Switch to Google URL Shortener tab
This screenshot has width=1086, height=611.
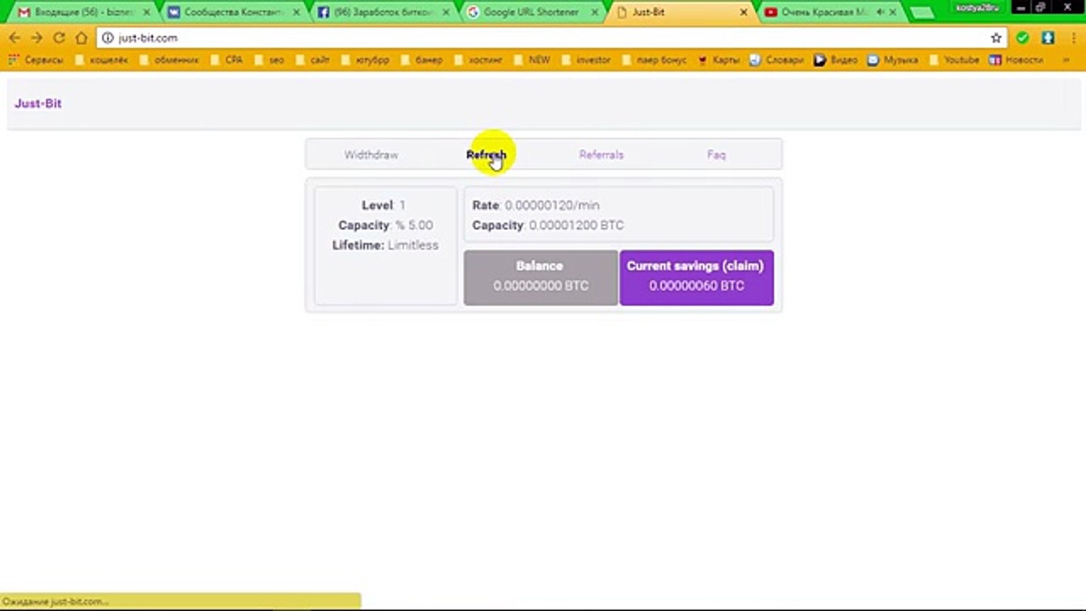click(x=530, y=12)
